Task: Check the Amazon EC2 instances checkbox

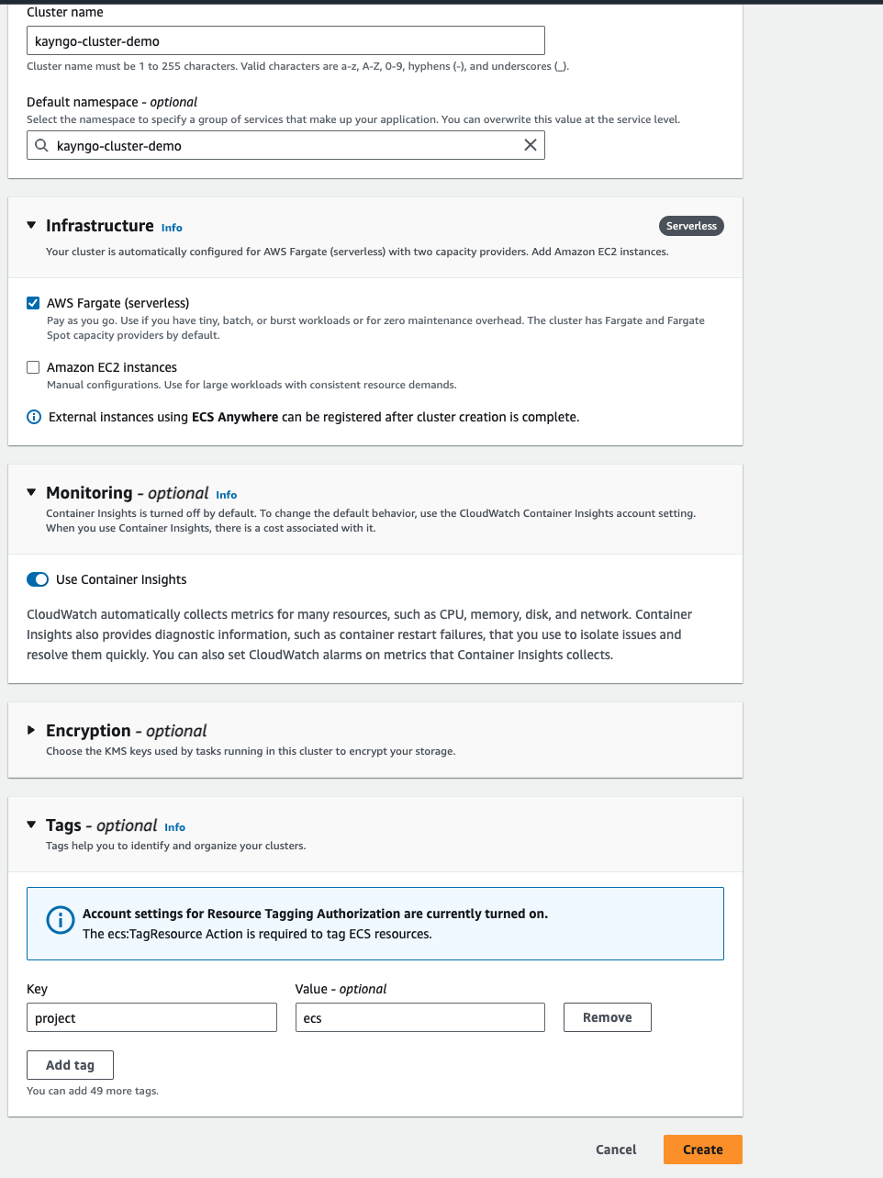Action: [x=33, y=367]
